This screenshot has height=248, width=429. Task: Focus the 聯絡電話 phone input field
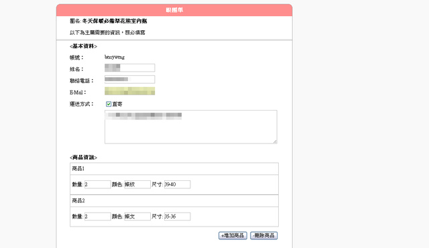point(129,79)
